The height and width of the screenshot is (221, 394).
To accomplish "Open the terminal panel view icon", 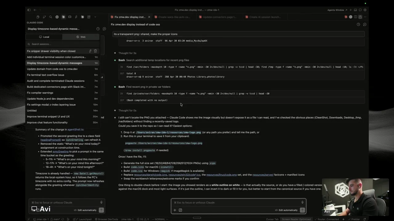I will click(x=70, y=17).
